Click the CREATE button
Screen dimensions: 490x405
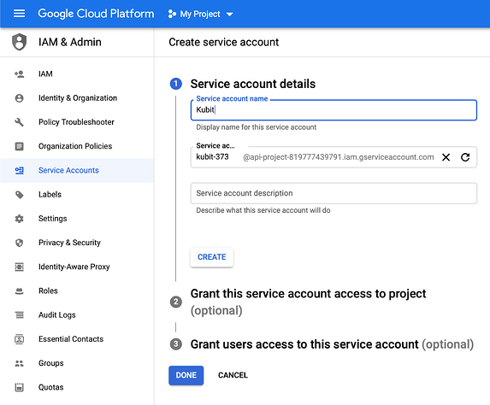[x=211, y=257]
